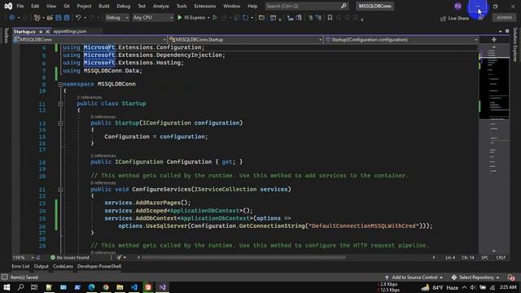Image resolution: width=521 pixels, height=293 pixels.
Task: Open the Any CPU platform dropdown
Action: tap(153, 18)
